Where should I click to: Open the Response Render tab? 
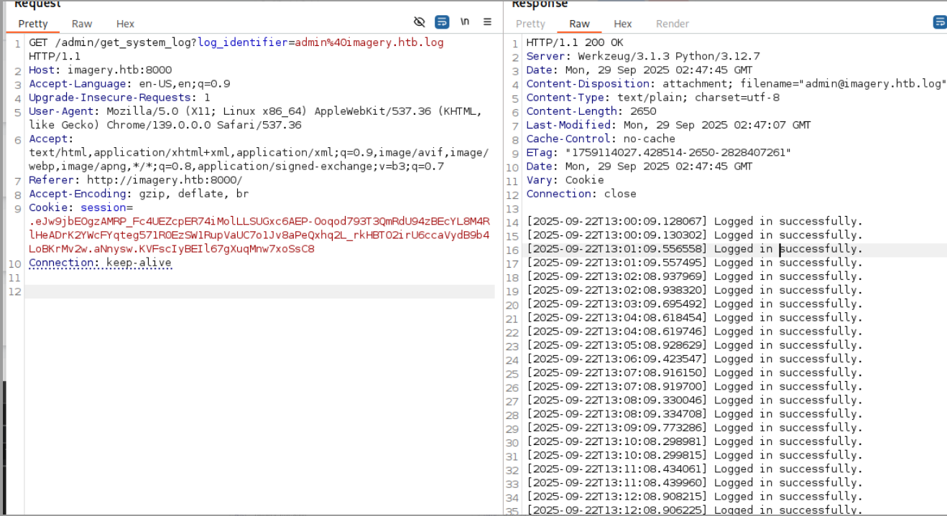coord(673,24)
